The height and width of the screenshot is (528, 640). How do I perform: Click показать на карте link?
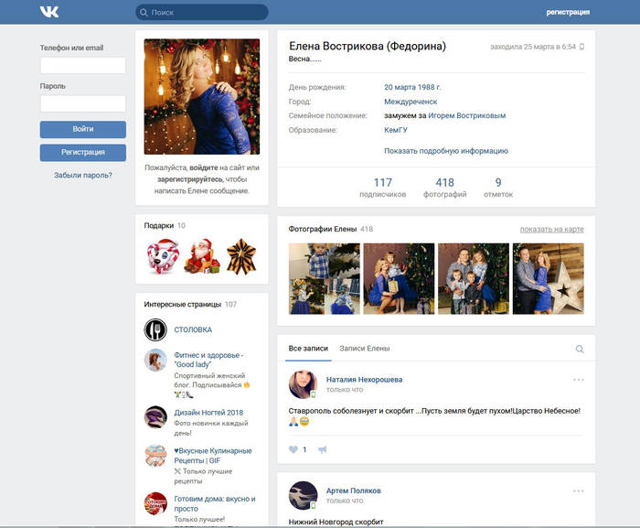click(x=552, y=230)
